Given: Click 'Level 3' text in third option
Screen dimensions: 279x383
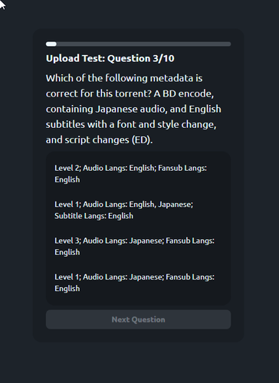Looking at the screenshot, I should click(67, 241).
